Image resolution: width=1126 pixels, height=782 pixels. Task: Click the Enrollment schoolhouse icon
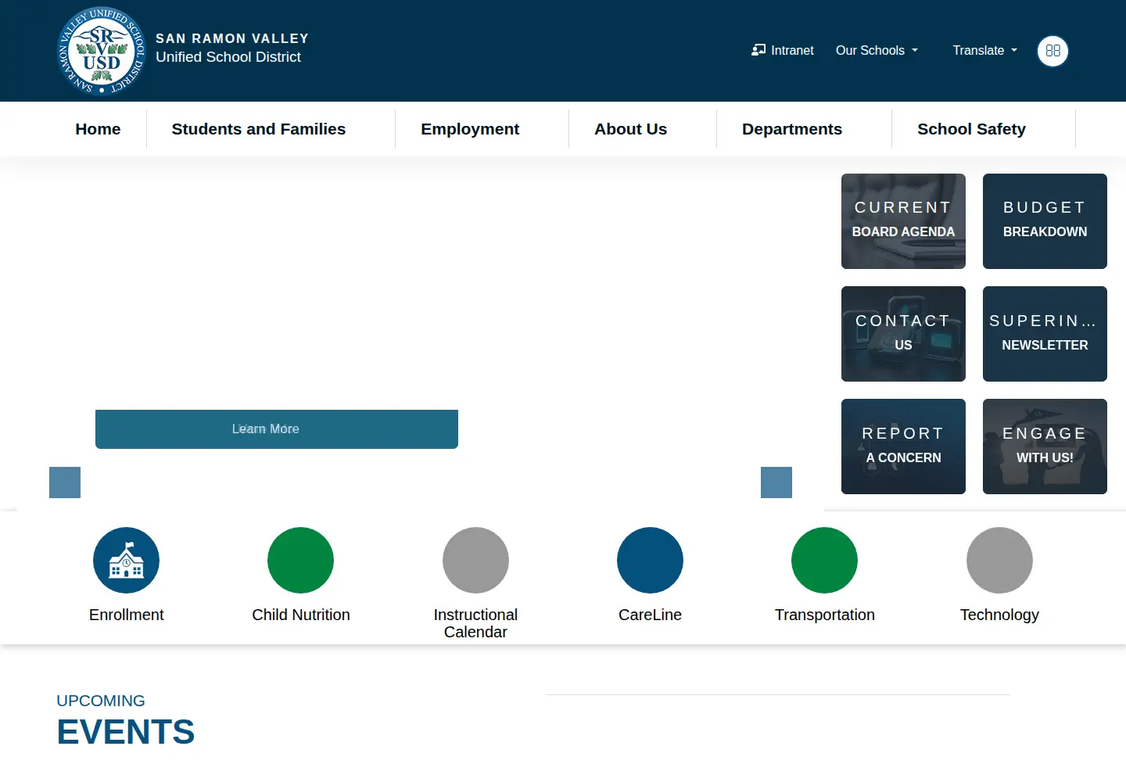tap(126, 560)
